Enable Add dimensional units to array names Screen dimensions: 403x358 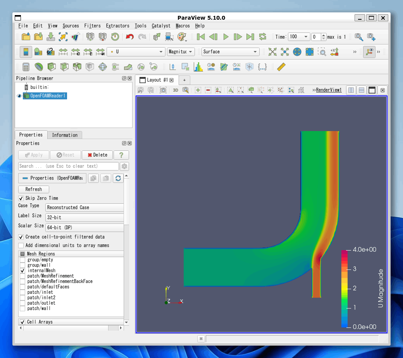click(x=21, y=245)
